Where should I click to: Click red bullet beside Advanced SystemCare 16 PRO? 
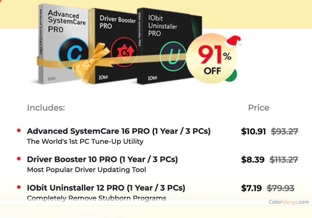(19, 131)
